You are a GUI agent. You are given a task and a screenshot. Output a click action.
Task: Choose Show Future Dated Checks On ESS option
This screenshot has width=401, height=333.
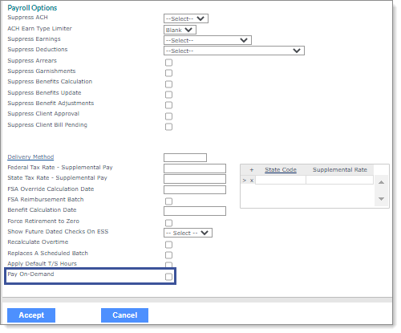(x=188, y=233)
